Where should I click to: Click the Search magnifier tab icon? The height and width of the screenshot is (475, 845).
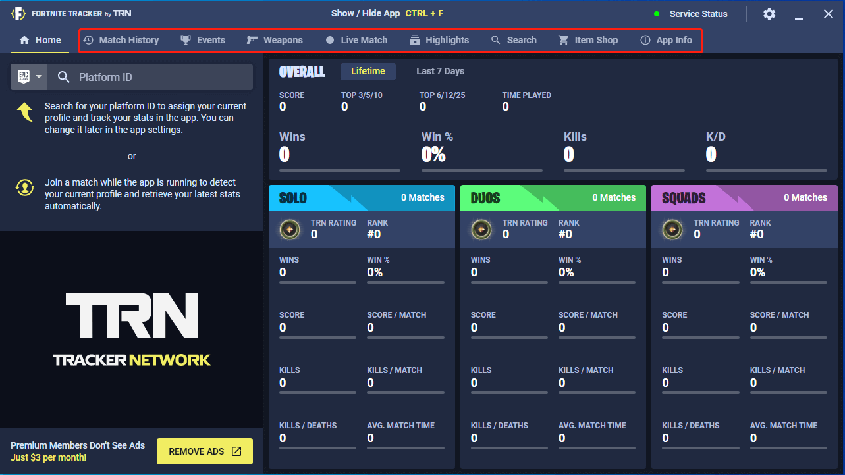496,40
